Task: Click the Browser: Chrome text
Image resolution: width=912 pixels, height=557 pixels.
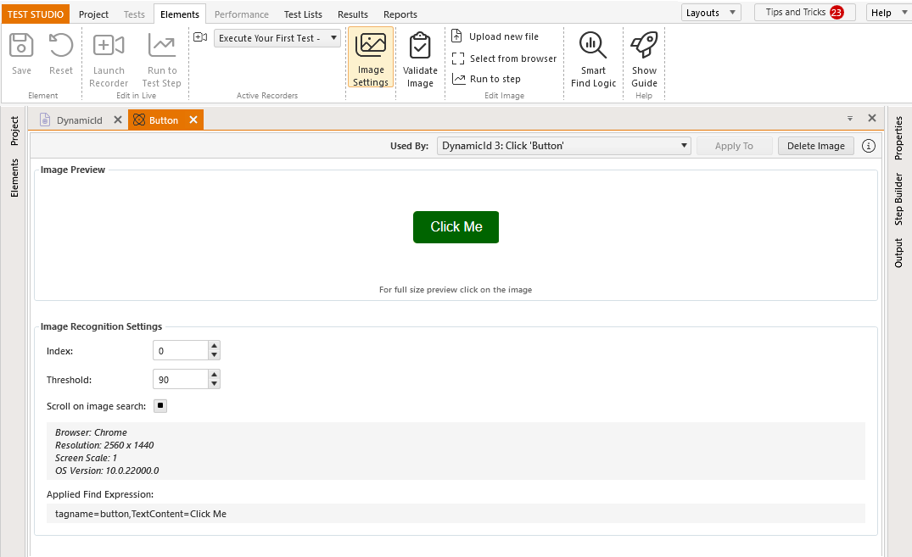Action: 91,432
